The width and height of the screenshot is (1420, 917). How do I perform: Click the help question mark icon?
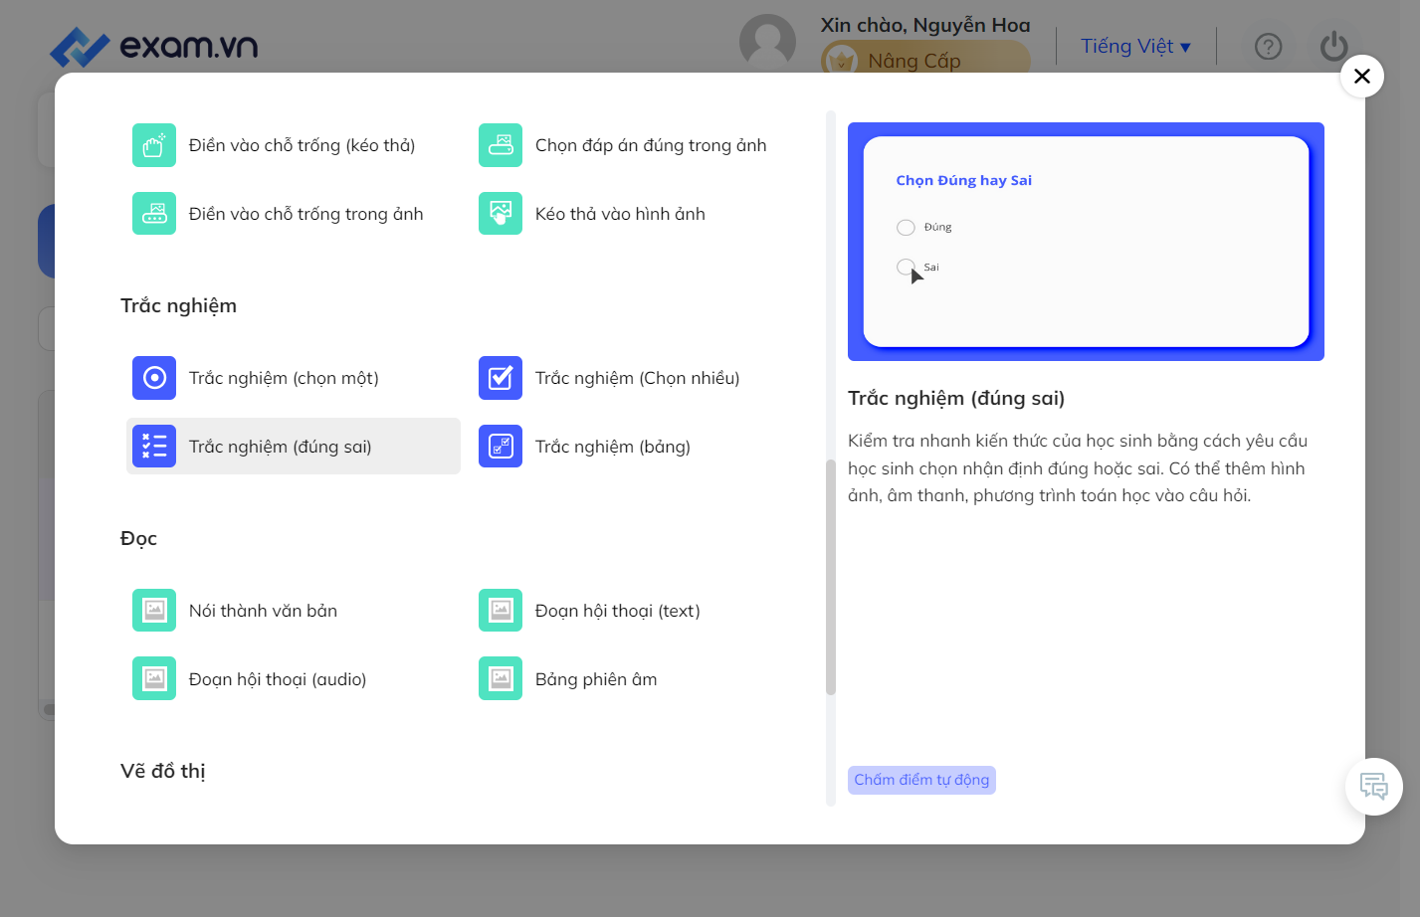[1269, 47]
